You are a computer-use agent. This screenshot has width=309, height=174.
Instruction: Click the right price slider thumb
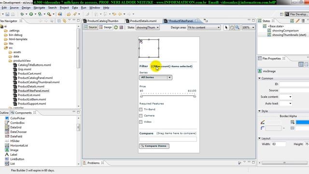195,96
